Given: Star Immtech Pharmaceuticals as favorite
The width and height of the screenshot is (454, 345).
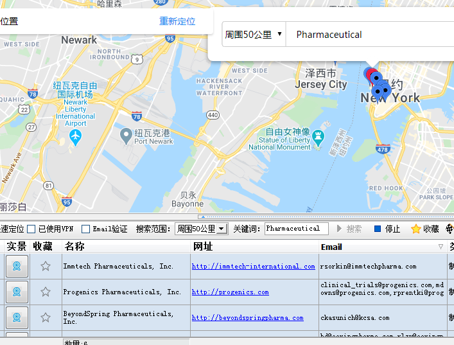Looking at the screenshot, I should coord(46,266).
